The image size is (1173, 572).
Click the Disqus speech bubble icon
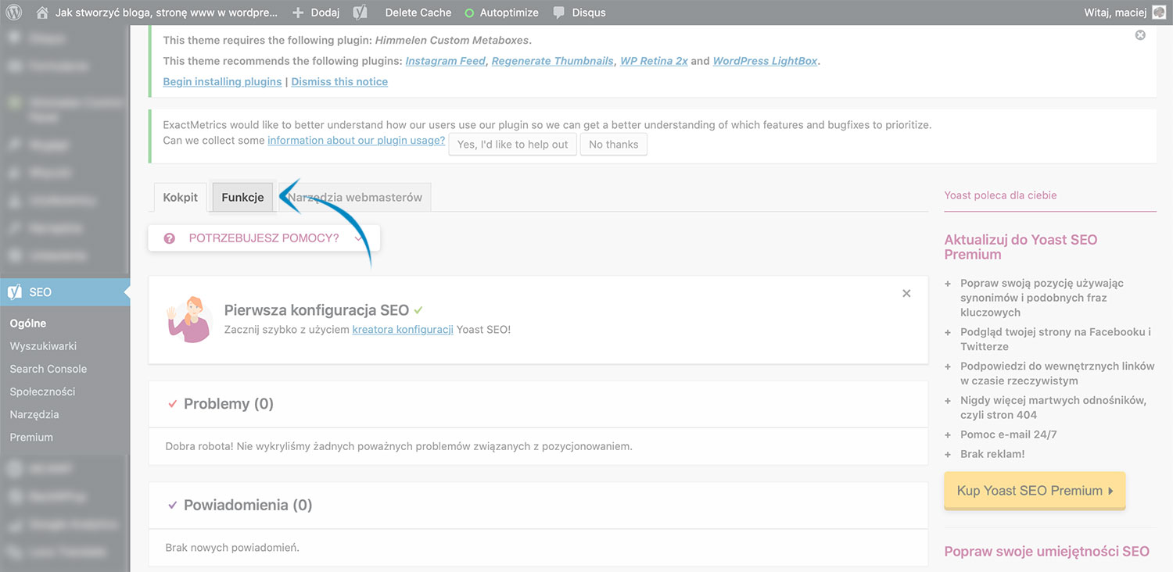[558, 13]
